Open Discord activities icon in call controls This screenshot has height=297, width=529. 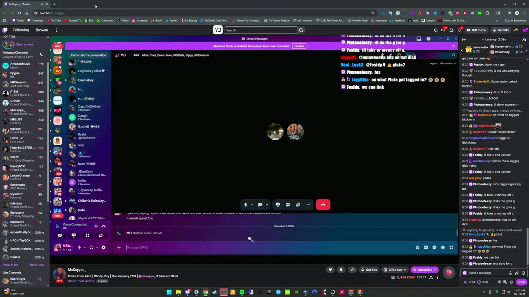click(x=288, y=205)
